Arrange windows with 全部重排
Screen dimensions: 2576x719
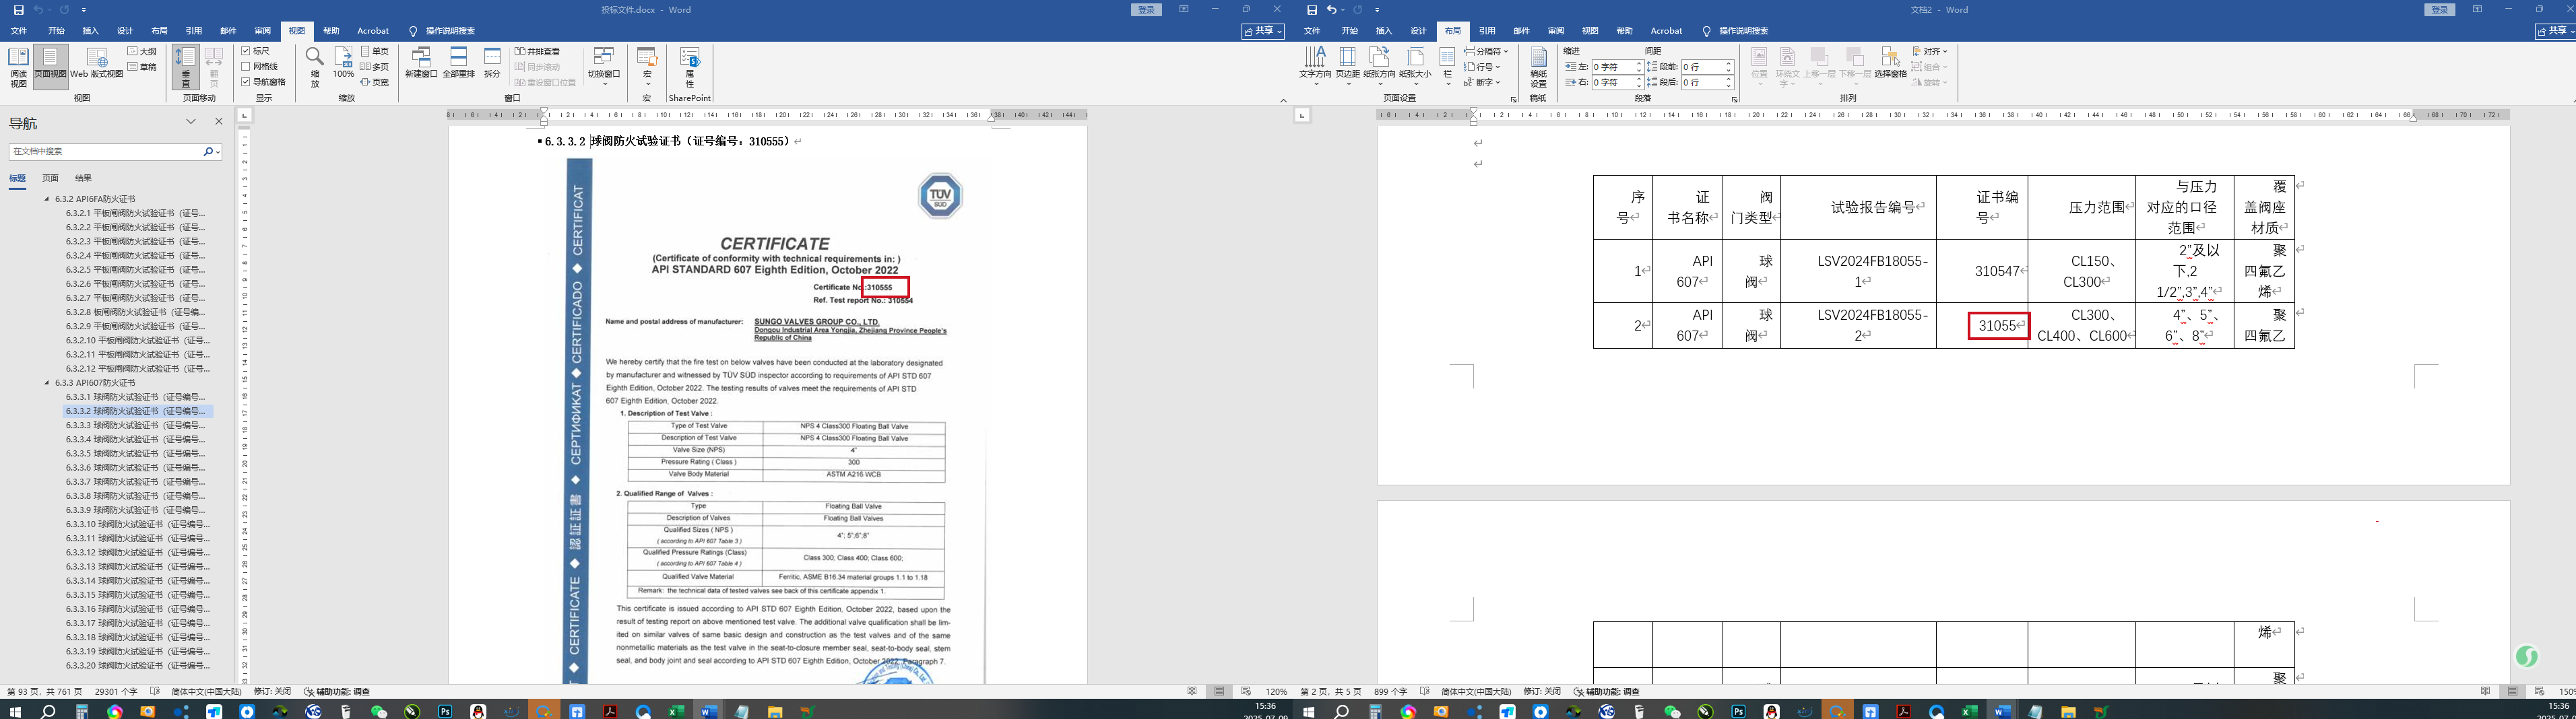(458, 63)
